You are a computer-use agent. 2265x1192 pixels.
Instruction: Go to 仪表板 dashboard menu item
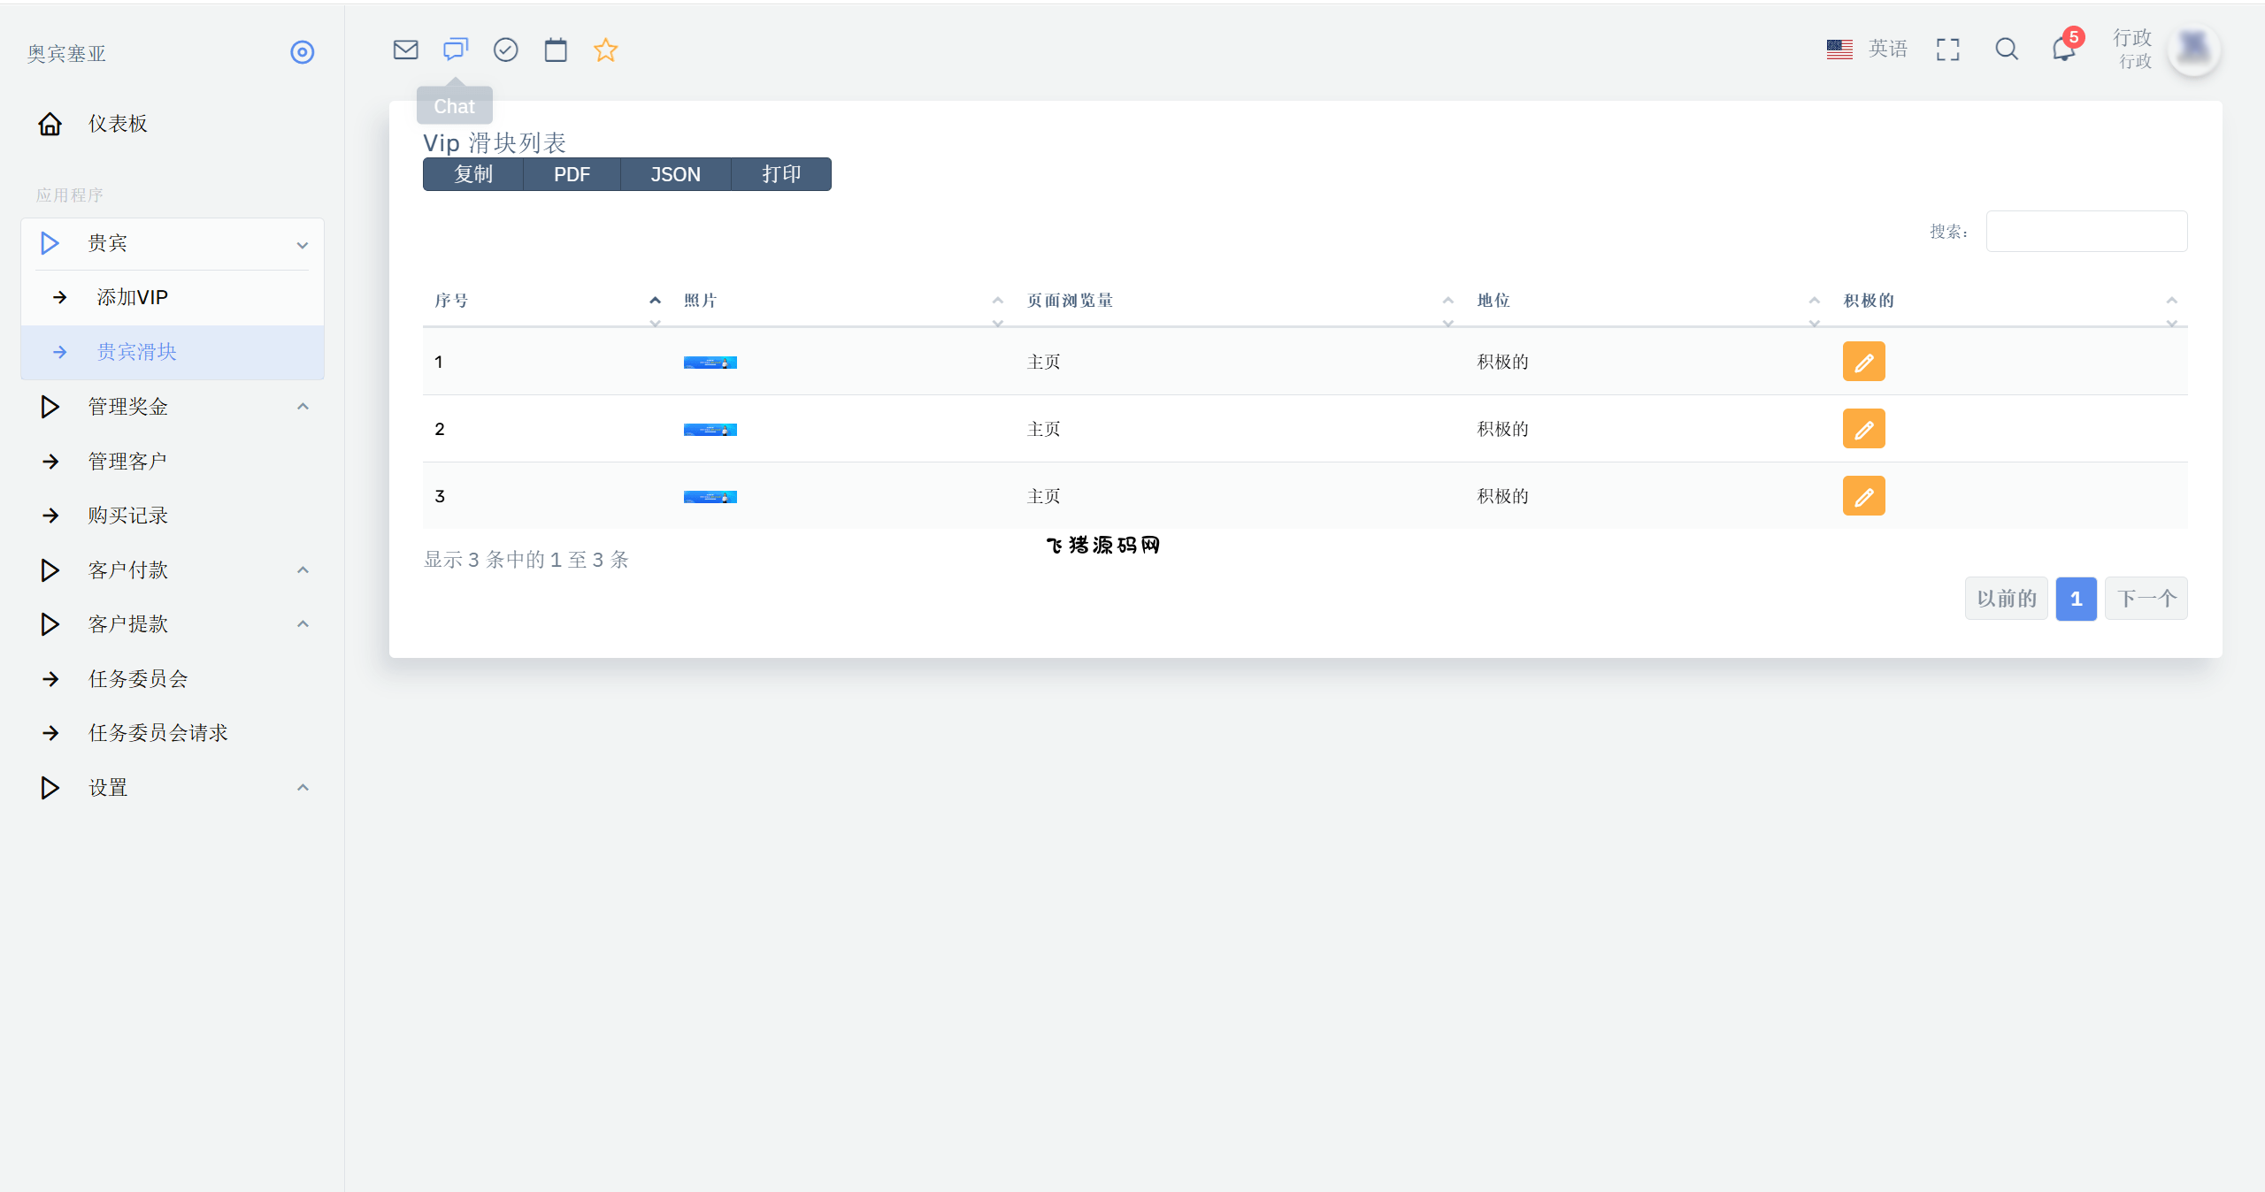click(117, 124)
